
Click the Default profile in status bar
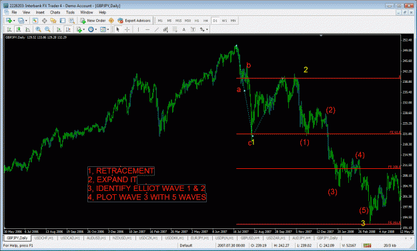pyautogui.click(x=185, y=246)
